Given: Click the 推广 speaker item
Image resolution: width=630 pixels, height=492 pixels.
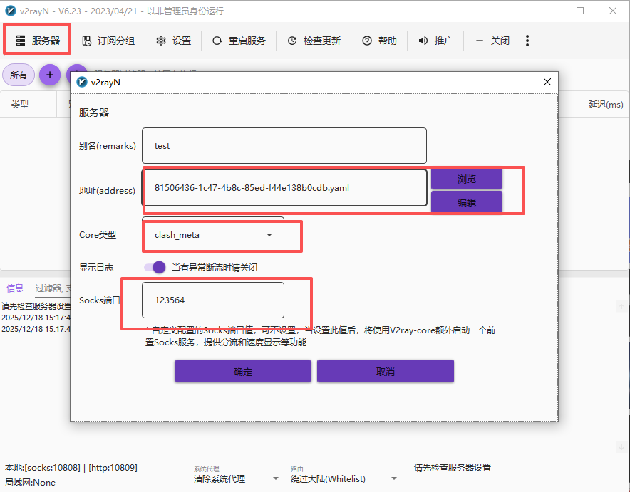Looking at the screenshot, I should [x=435, y=41].
